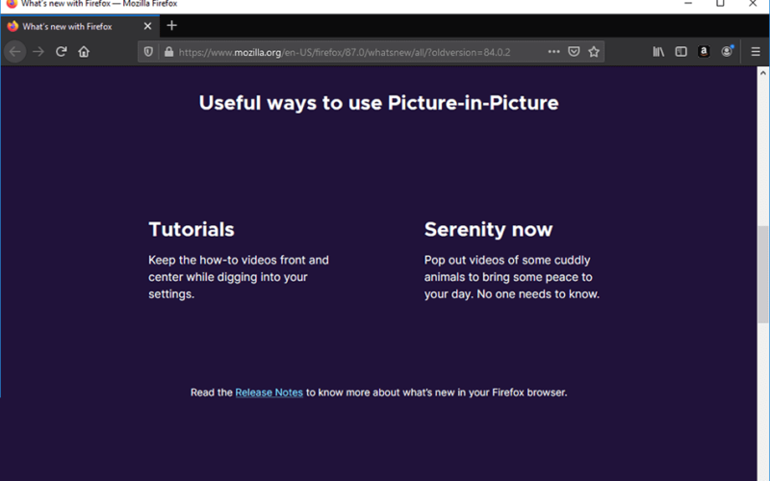Click text 'your day. No one needs to know.'

pos(512,294)
